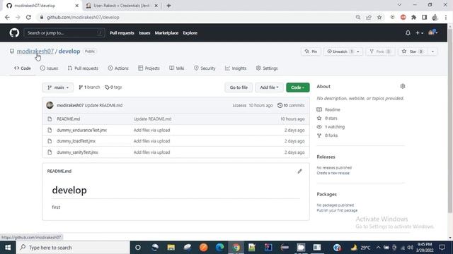Open the dummy_loadTest.jmx file
This screenshot has height=254, width=453.
[x=76, y=141]
